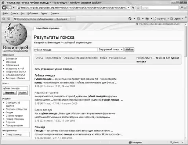Open the Правка menu
188x145 pixels.
pyautogui.click(x=14, y=13)
